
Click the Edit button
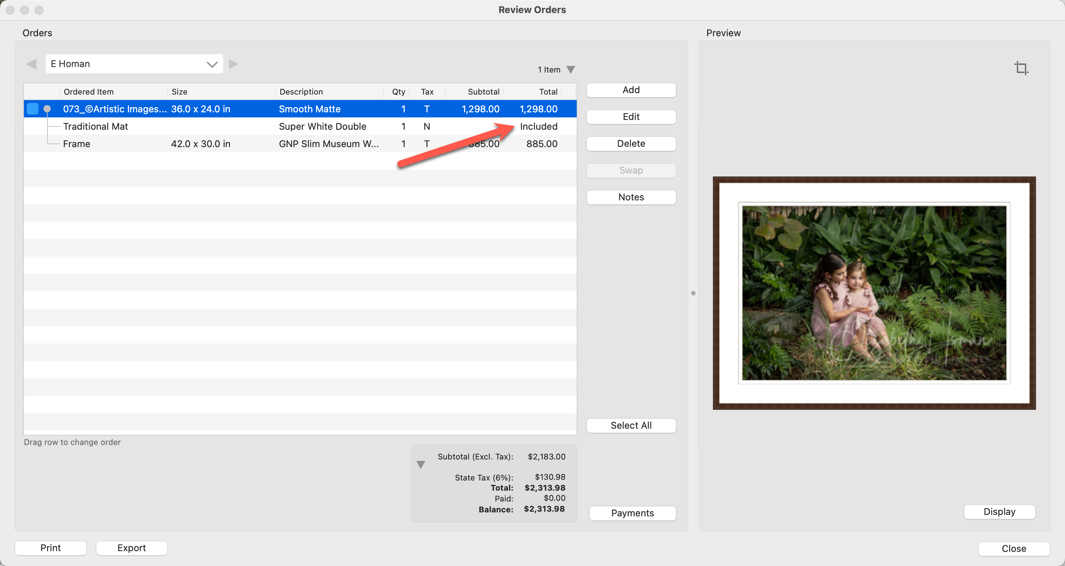tap(630, 117)
